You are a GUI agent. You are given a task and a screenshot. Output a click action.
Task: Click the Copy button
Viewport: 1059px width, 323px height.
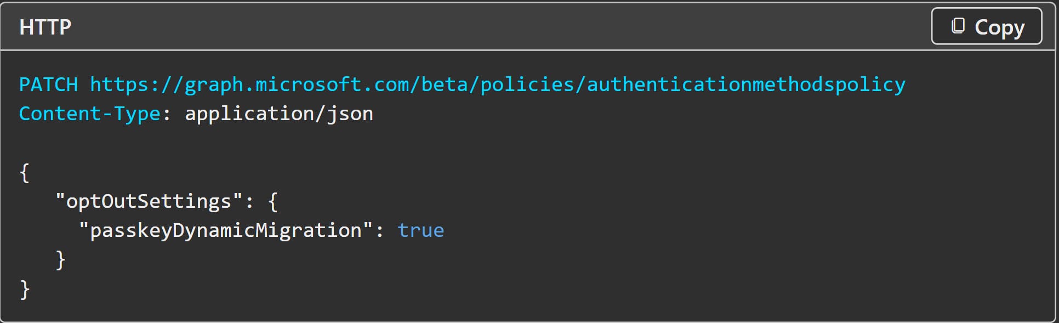986,26
